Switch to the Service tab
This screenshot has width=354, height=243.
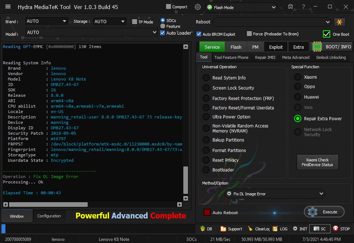pos(212,47)
